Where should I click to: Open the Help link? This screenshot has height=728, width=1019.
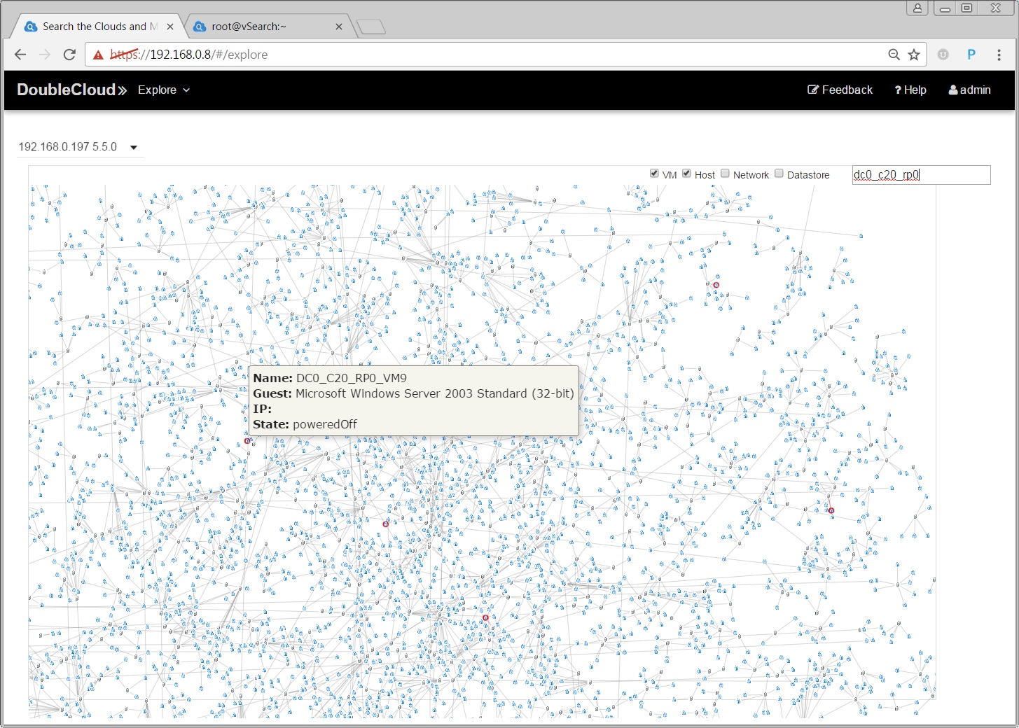click(910, 90)
